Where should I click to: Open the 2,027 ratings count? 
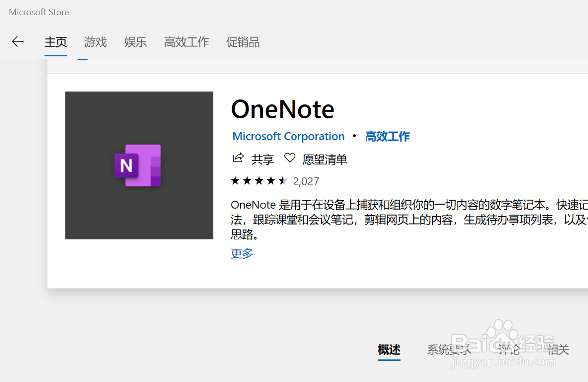point(306,181)
